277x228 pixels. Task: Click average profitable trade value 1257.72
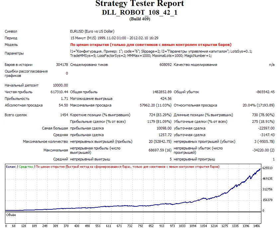click(165, 135)
